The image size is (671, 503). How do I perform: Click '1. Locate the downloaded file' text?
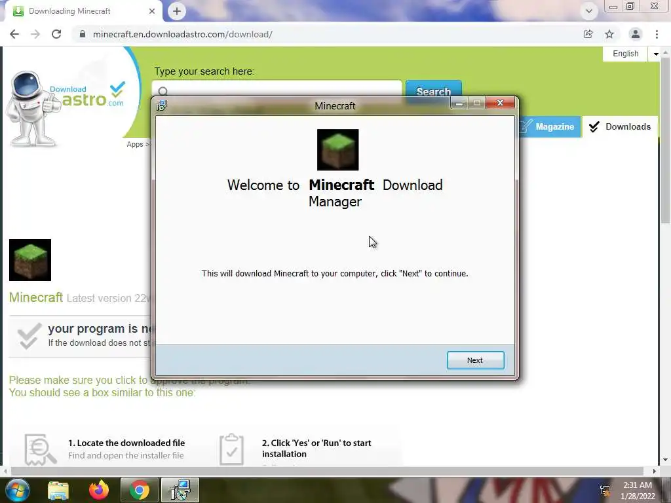pos(126,443)
